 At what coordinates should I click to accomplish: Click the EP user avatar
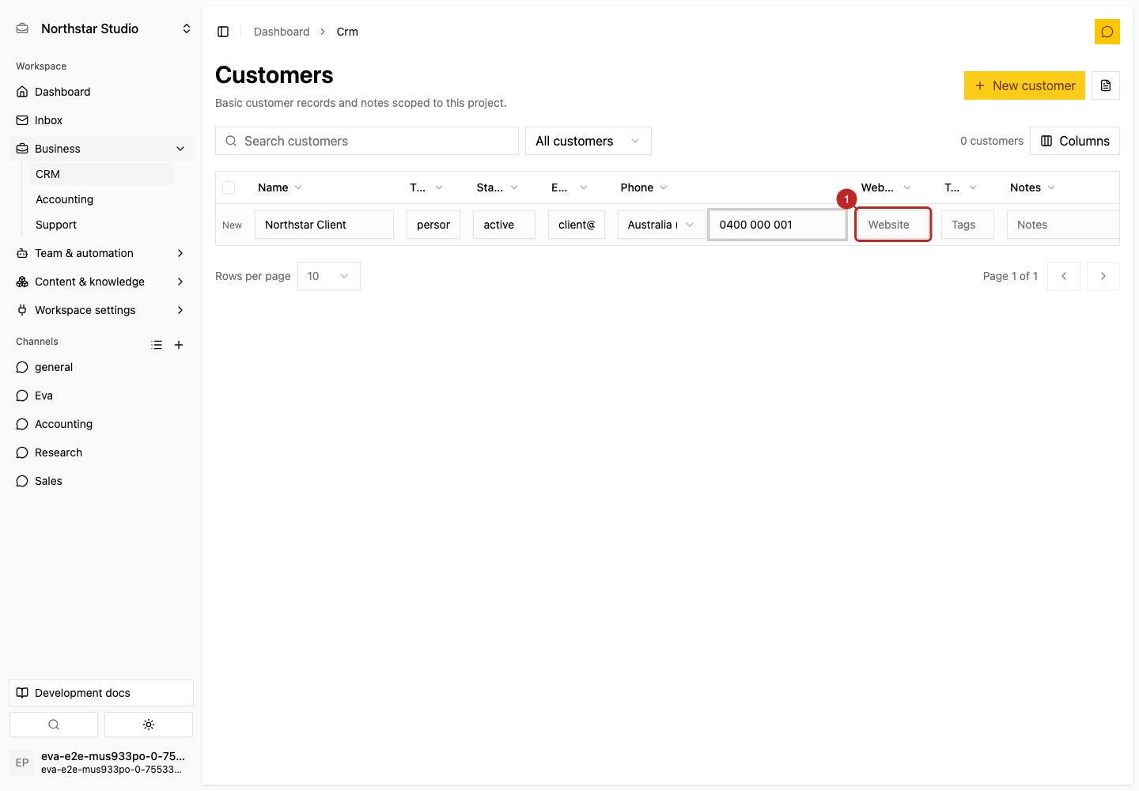tap(22, 763)
